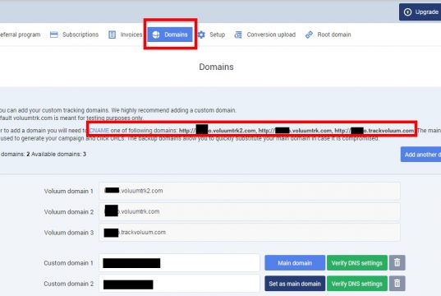Click the Upgrade button

point(420,12)
